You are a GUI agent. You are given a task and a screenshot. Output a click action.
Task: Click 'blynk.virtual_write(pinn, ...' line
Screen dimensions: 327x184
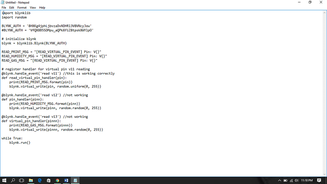tap(55, 108)
